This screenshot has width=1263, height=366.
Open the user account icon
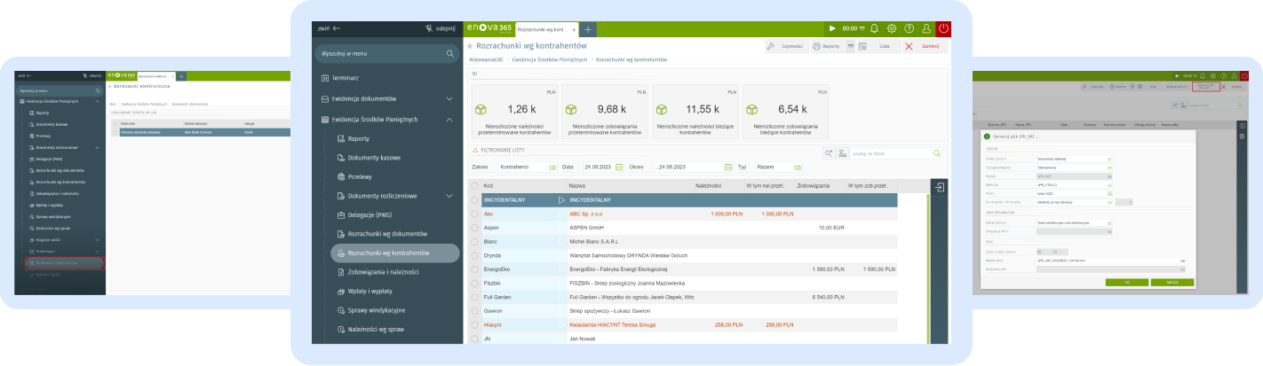[926, 28]
